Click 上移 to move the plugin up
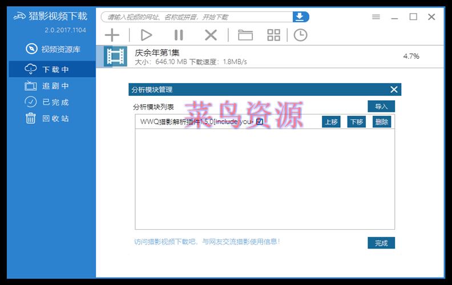Screen dimensions: 452x285 [x=331, y=122]
